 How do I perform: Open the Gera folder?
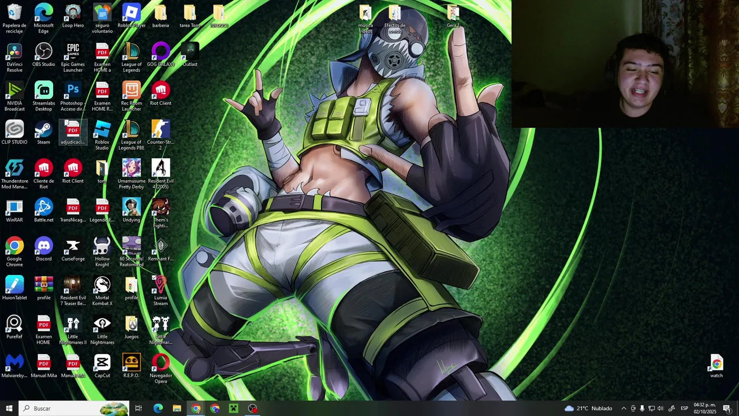(x=453, y=16)
